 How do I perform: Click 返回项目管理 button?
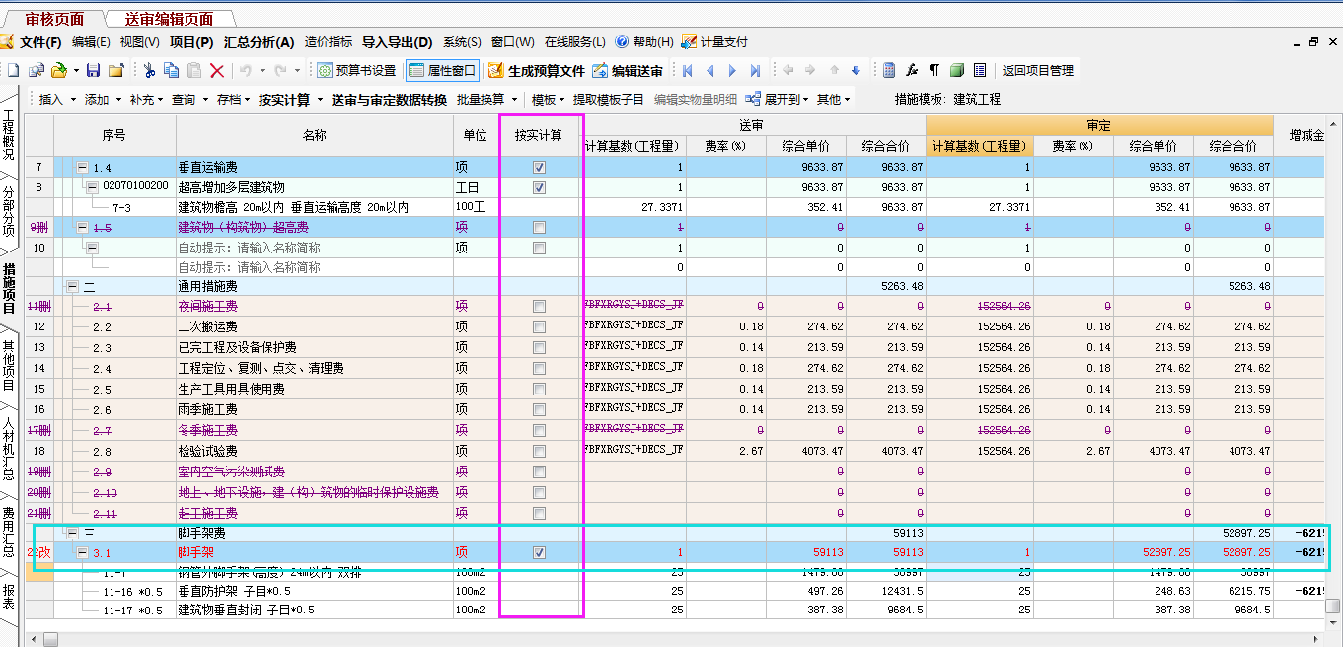(1037, 70)
